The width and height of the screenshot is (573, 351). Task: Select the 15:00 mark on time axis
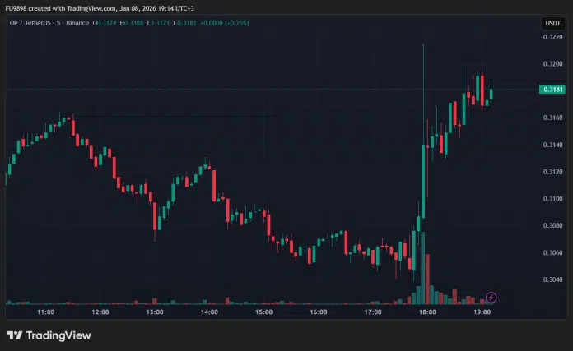click(x=264, y=312)
